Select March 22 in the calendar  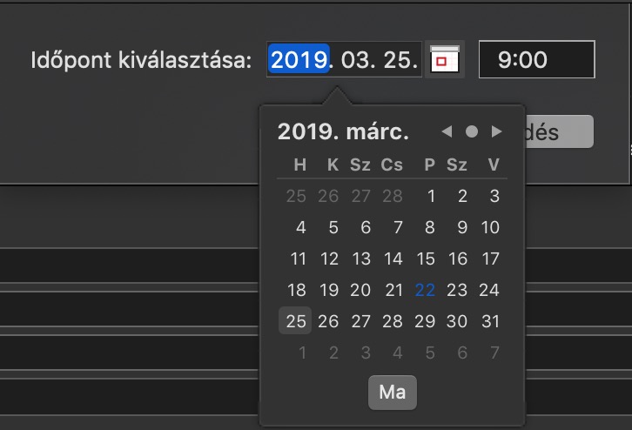(426, 290)
